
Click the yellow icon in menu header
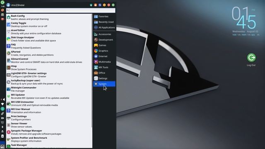pos(104,5)
